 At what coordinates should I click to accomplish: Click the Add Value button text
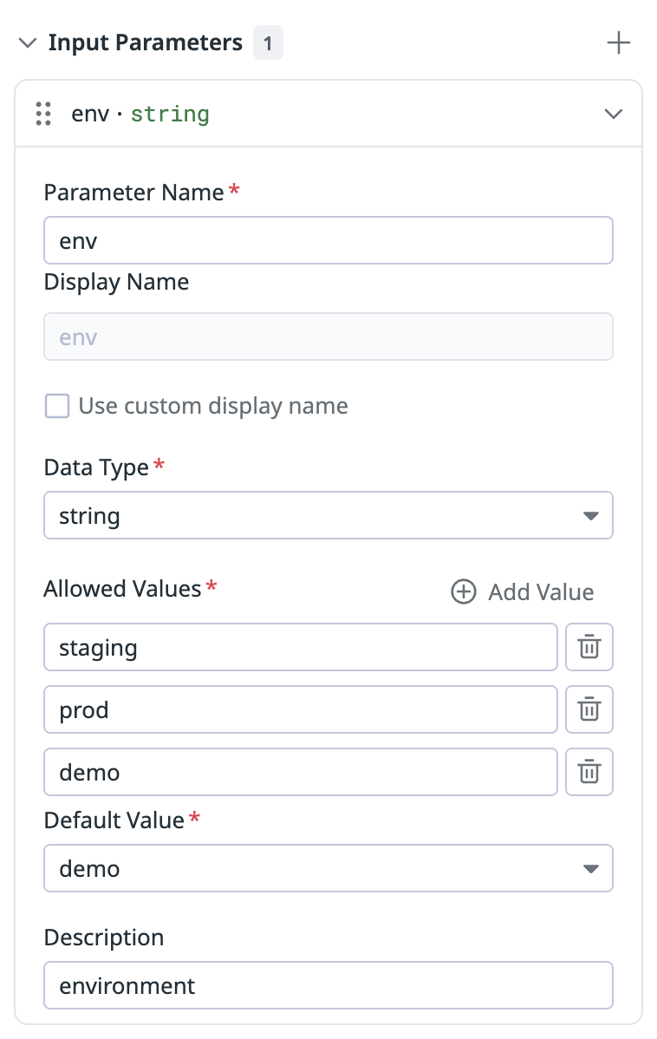click(x=541, y=592)
